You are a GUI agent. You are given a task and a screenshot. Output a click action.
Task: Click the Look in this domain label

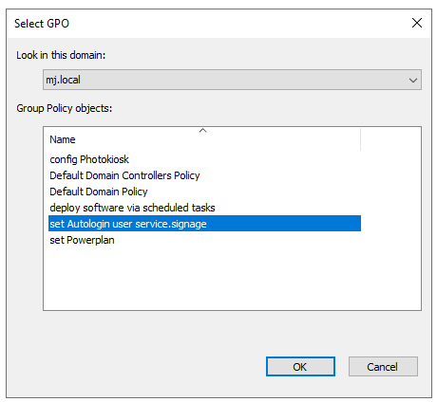[x=61, y=55]
